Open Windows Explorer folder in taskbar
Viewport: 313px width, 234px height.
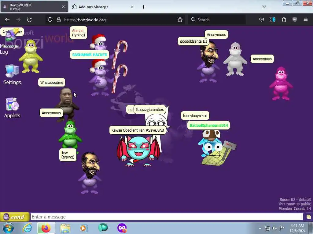click(65, 228)
